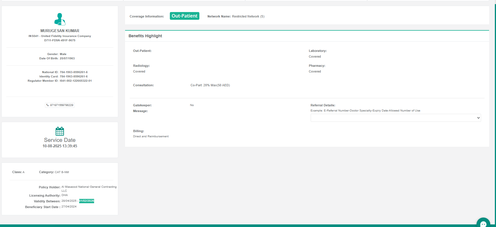This screenshot has width=496, height=227.
Task: Click the Restricted Network (S) network name
Action: point(248,17)
